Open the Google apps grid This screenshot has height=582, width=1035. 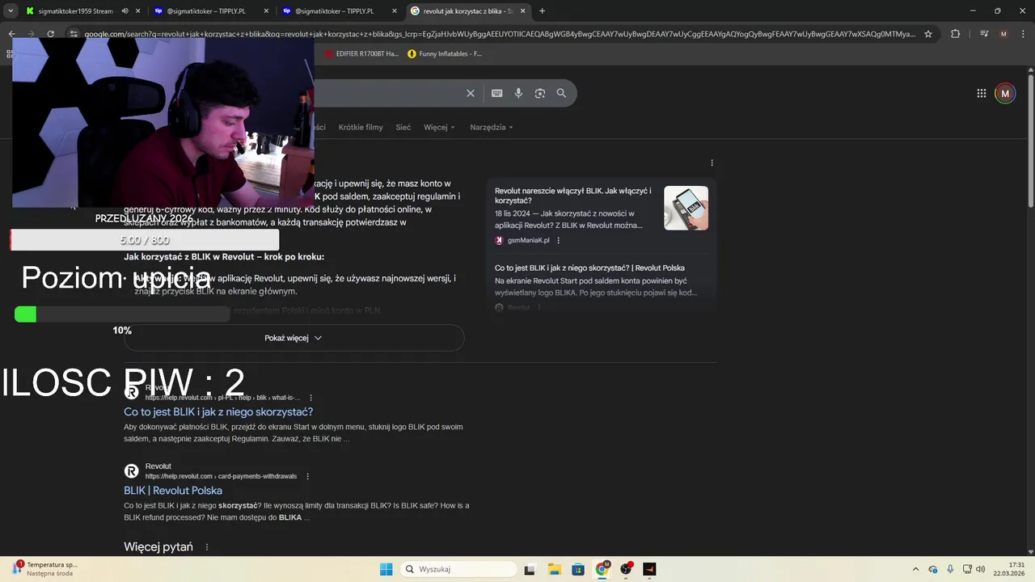tap(981, 93)
